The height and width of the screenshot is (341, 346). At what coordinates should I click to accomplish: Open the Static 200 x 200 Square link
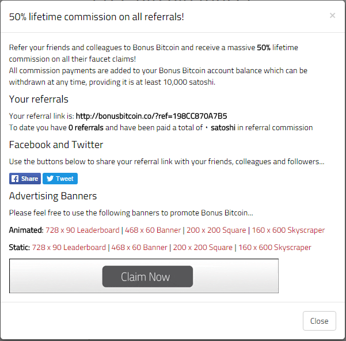(203, 248)
